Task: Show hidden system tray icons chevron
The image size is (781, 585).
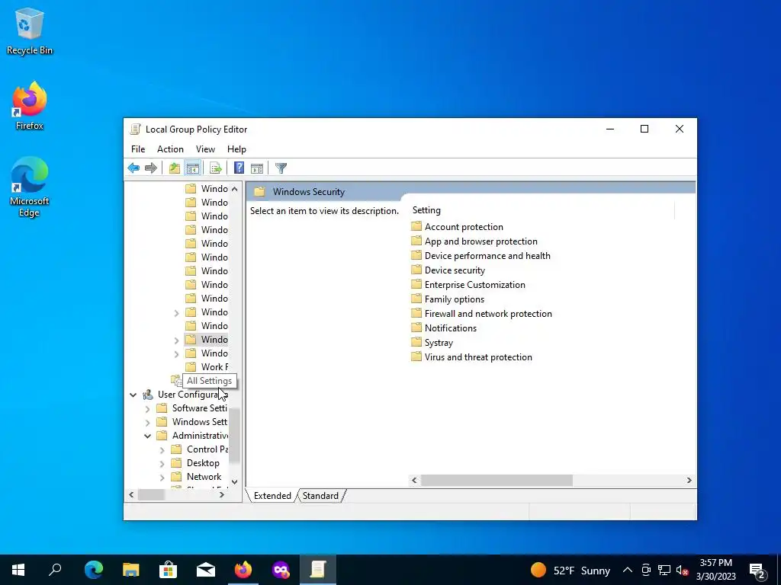Action: [x=628, y=570]
